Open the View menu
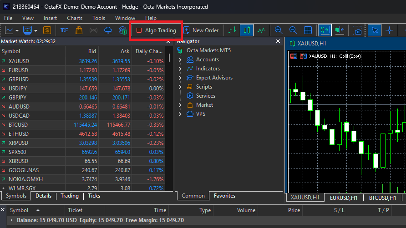 click(28, 18)
